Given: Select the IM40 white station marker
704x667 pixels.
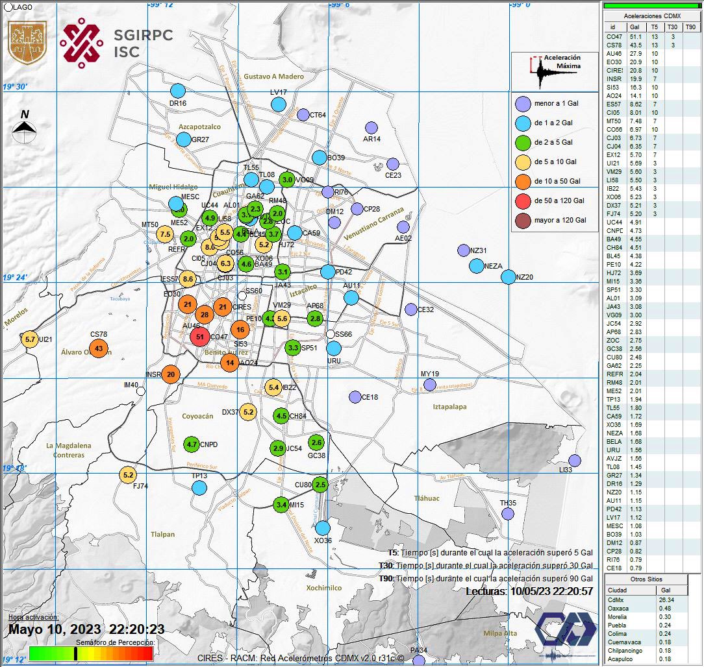Looking at the screenshot, I should [x=141, y=391].
